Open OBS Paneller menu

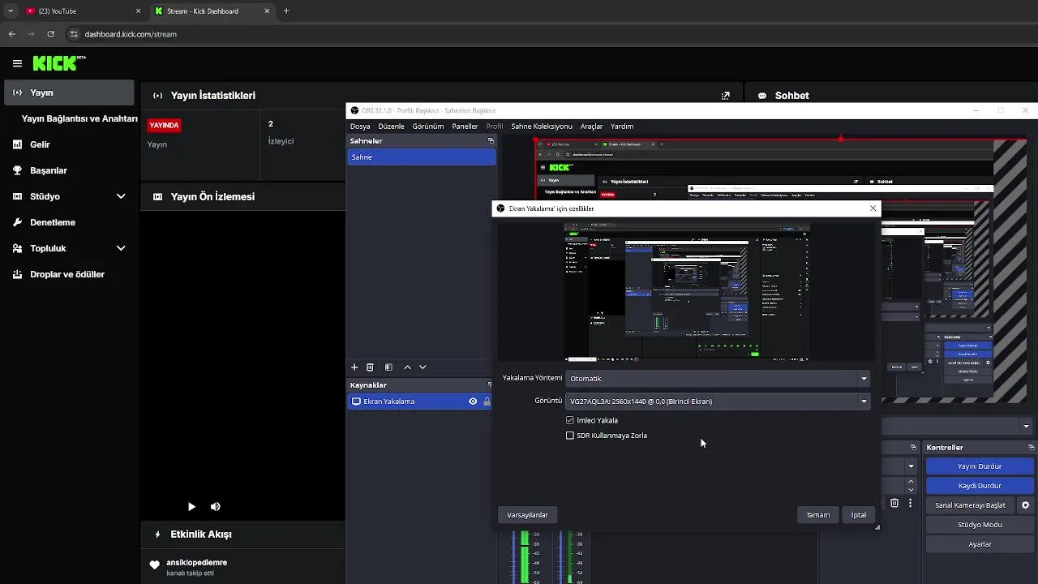click(x=465, y=127)
